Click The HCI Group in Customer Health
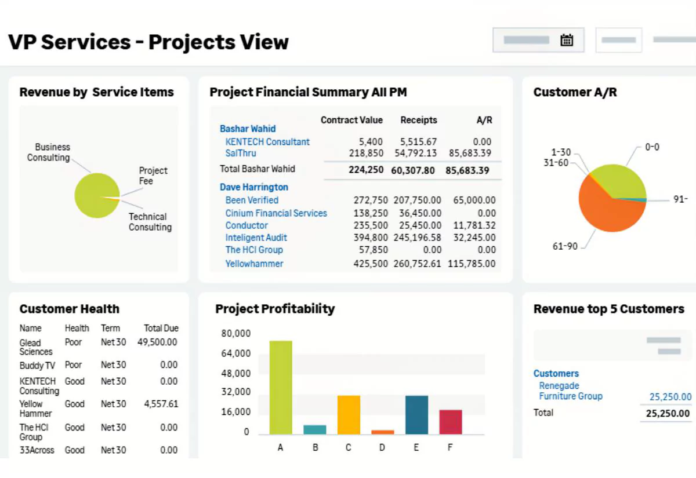Image resolution: width=696 pixels, height=478 pixels. coord(34,432)
